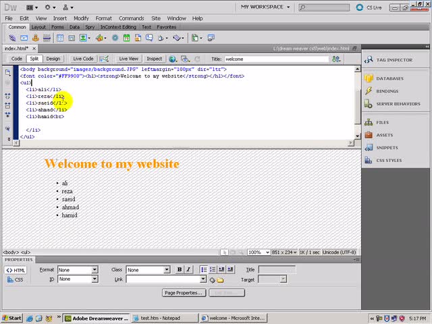Click the Text Indent icon
The image size is (432, 324).
[x=230, y=269]
